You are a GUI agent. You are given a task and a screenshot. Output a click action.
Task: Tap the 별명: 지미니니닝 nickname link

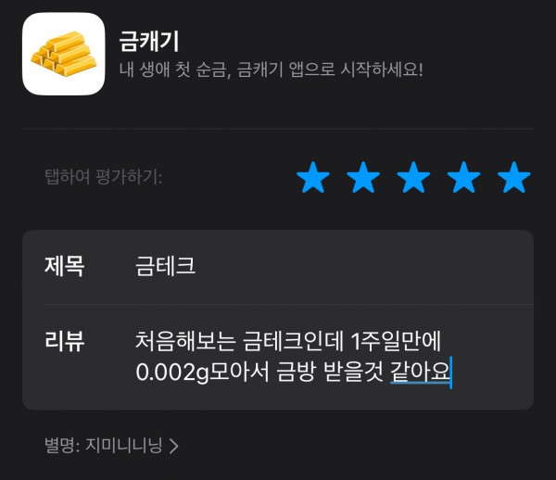tap(111, 446)
